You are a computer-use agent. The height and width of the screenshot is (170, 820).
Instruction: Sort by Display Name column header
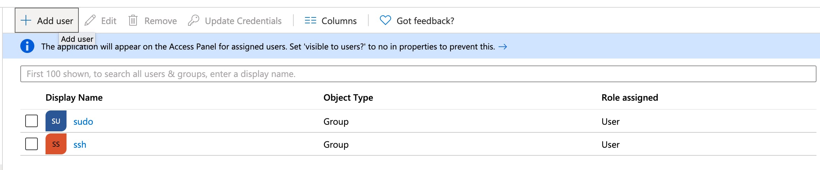pos(74,98)
